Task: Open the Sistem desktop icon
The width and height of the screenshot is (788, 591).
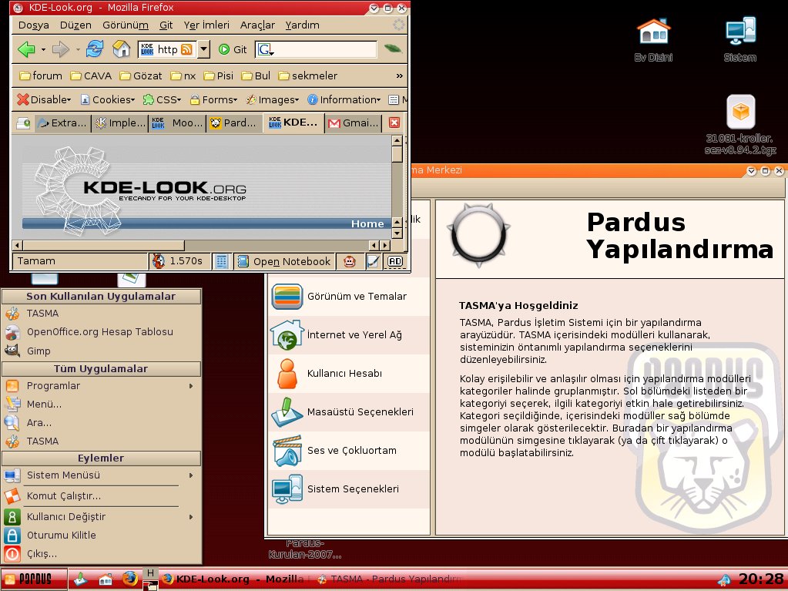Action: (x=740, y=40)
